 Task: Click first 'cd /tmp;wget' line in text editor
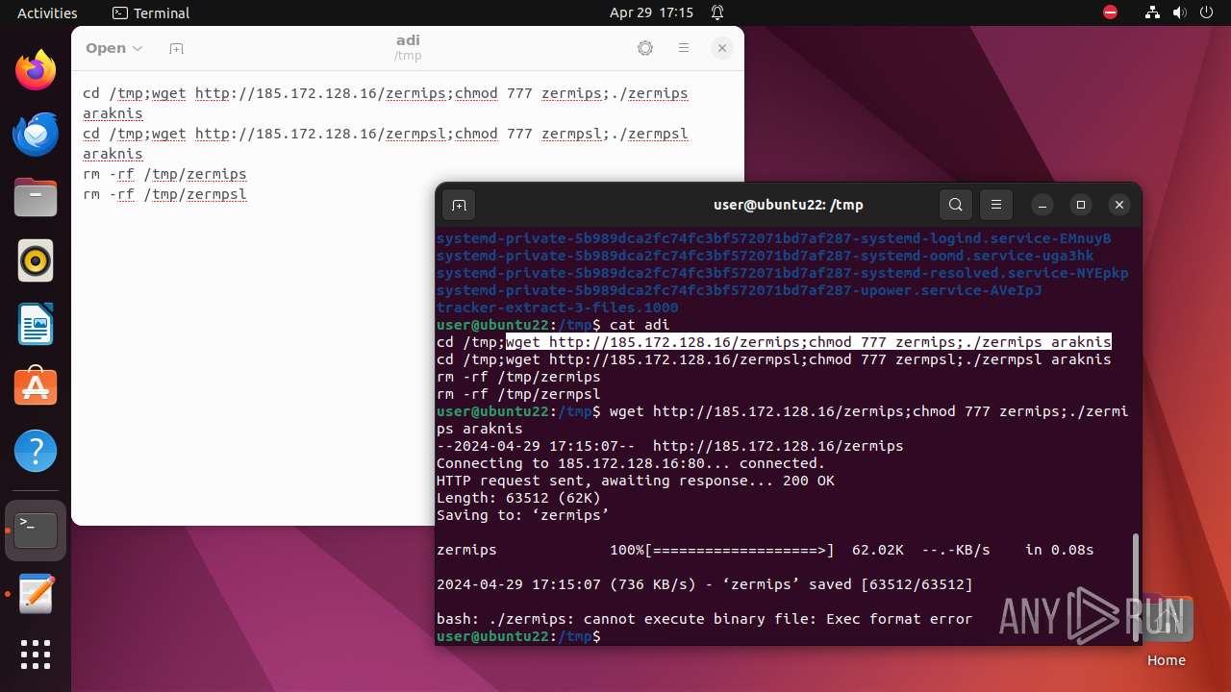pyautogui.click(x=386, y=104)
